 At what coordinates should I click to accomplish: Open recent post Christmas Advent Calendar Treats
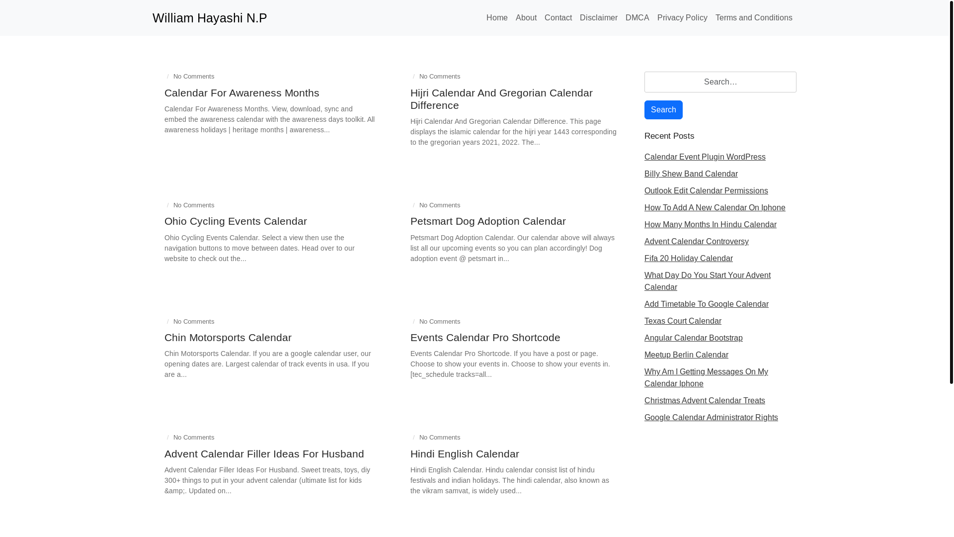point(705,401)
